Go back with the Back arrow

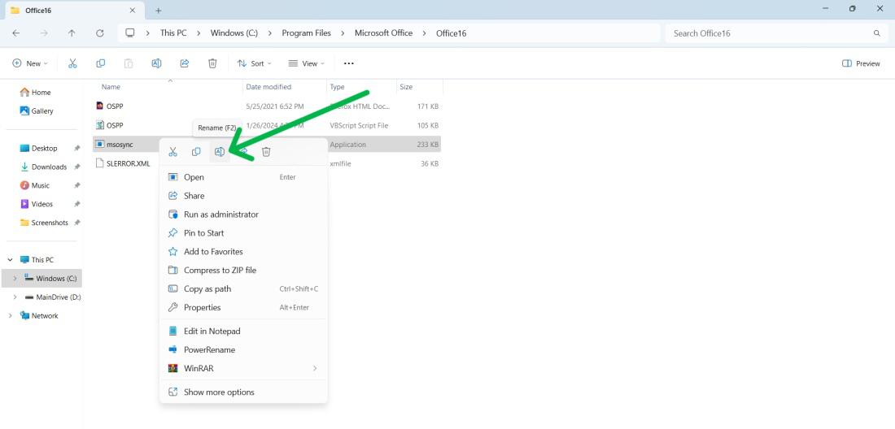[x=16, y=33]
